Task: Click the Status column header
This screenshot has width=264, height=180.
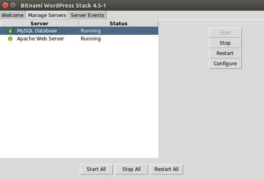Action: click(118, 24)
